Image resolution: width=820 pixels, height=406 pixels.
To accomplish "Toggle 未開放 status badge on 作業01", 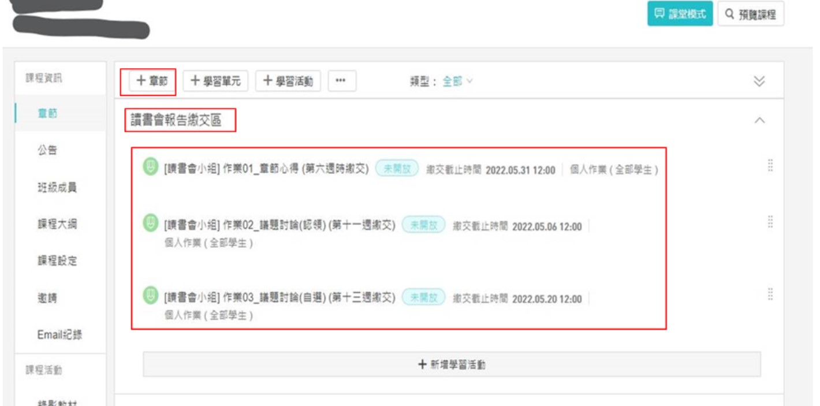I will pos(397,169).
